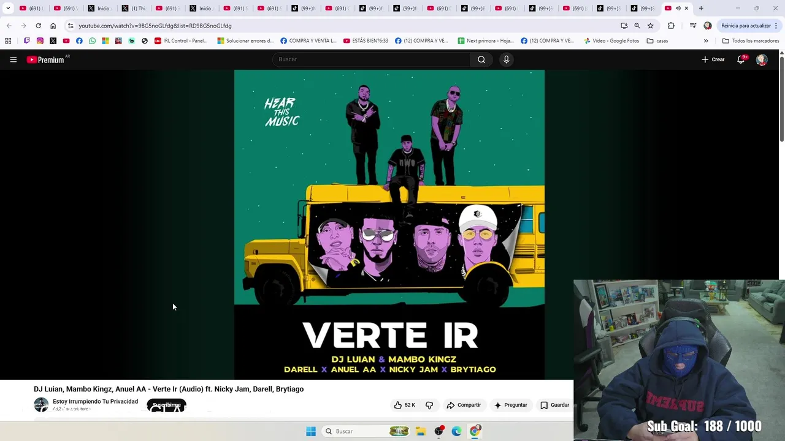This screenshot has width=785, height=441.
Task: Go to YouTube Premium home logo
Action: 45,59
